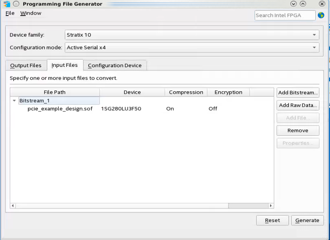Viewport: 330px width, 240px height.
Task: Click Add Bitstream button
Action: point(298,92)
